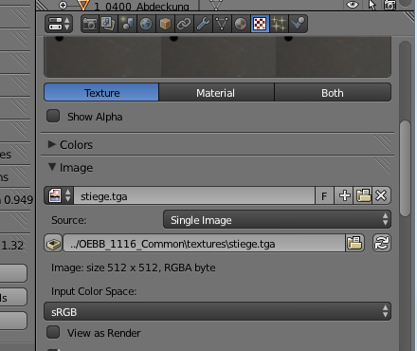Open the Material properties tab (sphere icon)

coord(241,24)
